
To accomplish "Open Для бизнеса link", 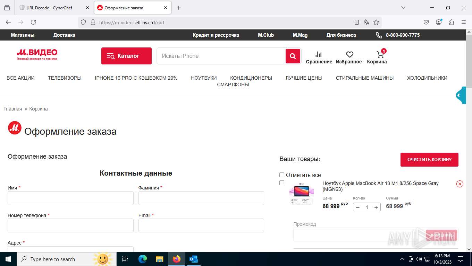I will pyautogui.click(x=341, y=35).
